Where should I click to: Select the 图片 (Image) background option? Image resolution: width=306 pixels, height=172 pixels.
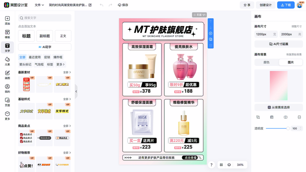click(x=291, y=62)
